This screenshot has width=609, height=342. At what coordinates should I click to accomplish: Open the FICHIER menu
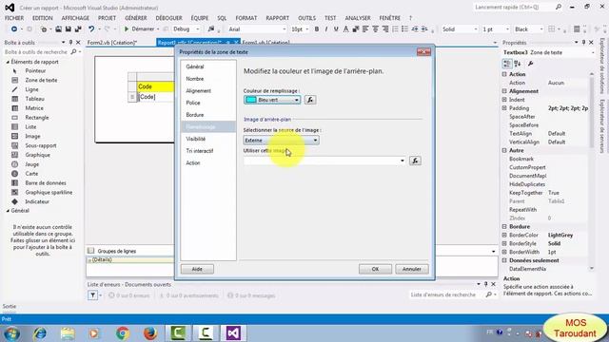click(x=14, y=18)
